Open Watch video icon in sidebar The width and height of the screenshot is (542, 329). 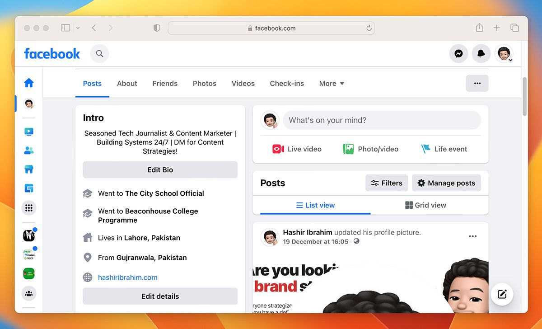point(29,132)
